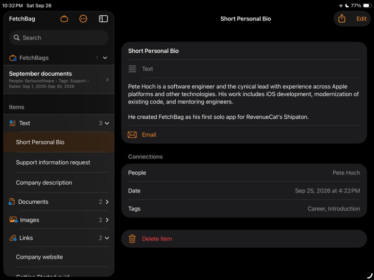Click the battery indicator in status bar

pos(367,5)
